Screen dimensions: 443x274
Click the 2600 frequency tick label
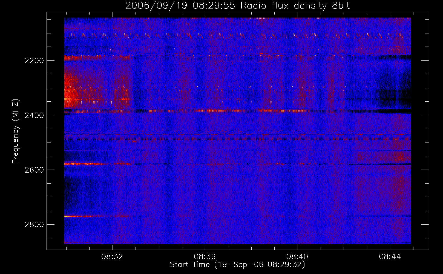pyautogui.click(x=34, y=170)
